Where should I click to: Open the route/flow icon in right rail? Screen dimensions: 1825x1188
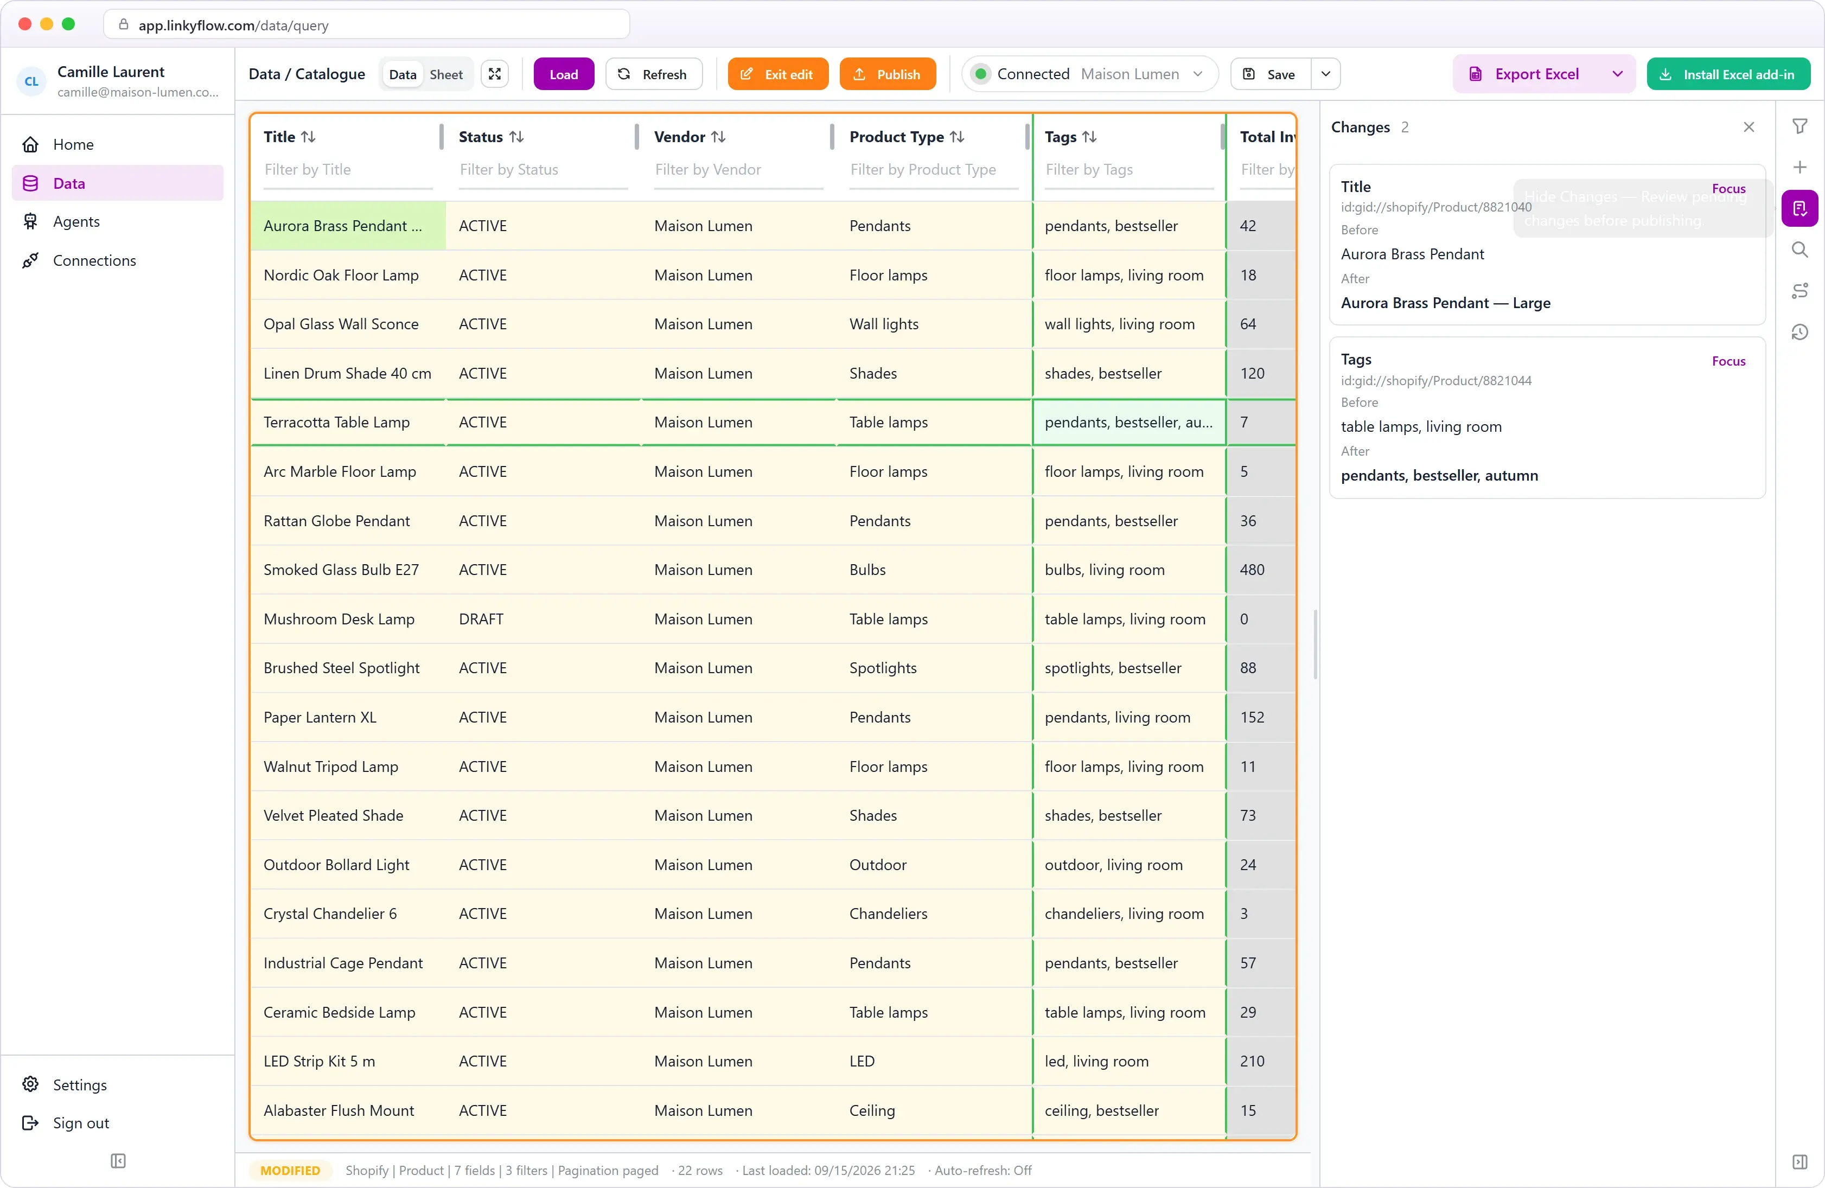1800,291
